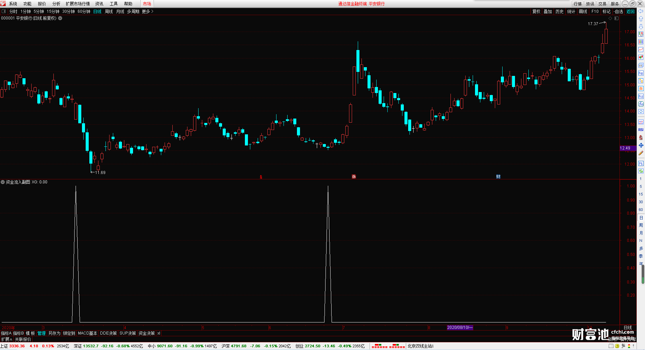Image resolution: width=645 pixels, height=350 pixels.
Task: Select the blue four-arrow move icon
Action: 641,145
